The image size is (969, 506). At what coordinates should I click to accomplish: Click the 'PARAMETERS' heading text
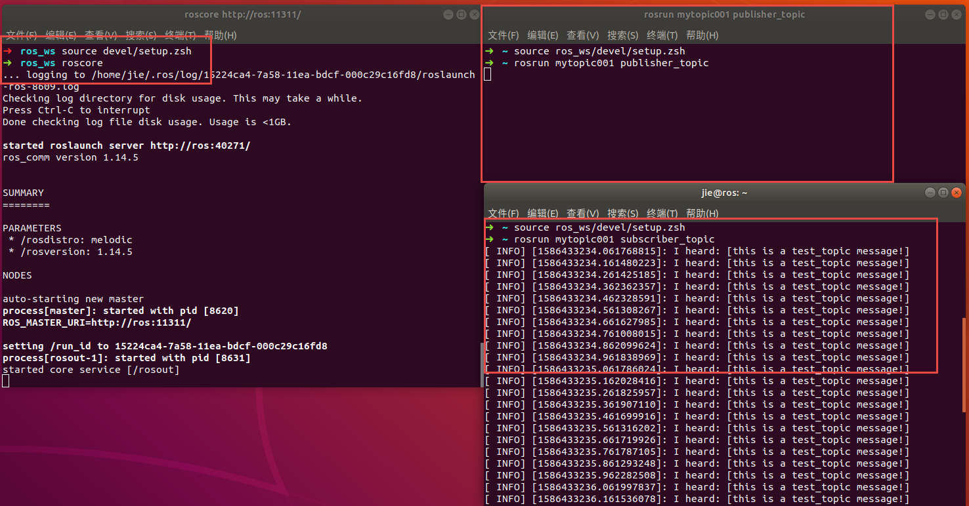(32, 228)
